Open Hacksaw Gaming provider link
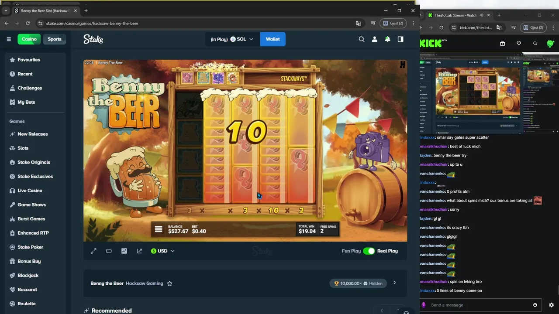559x314 pixels. pos(145,283)
